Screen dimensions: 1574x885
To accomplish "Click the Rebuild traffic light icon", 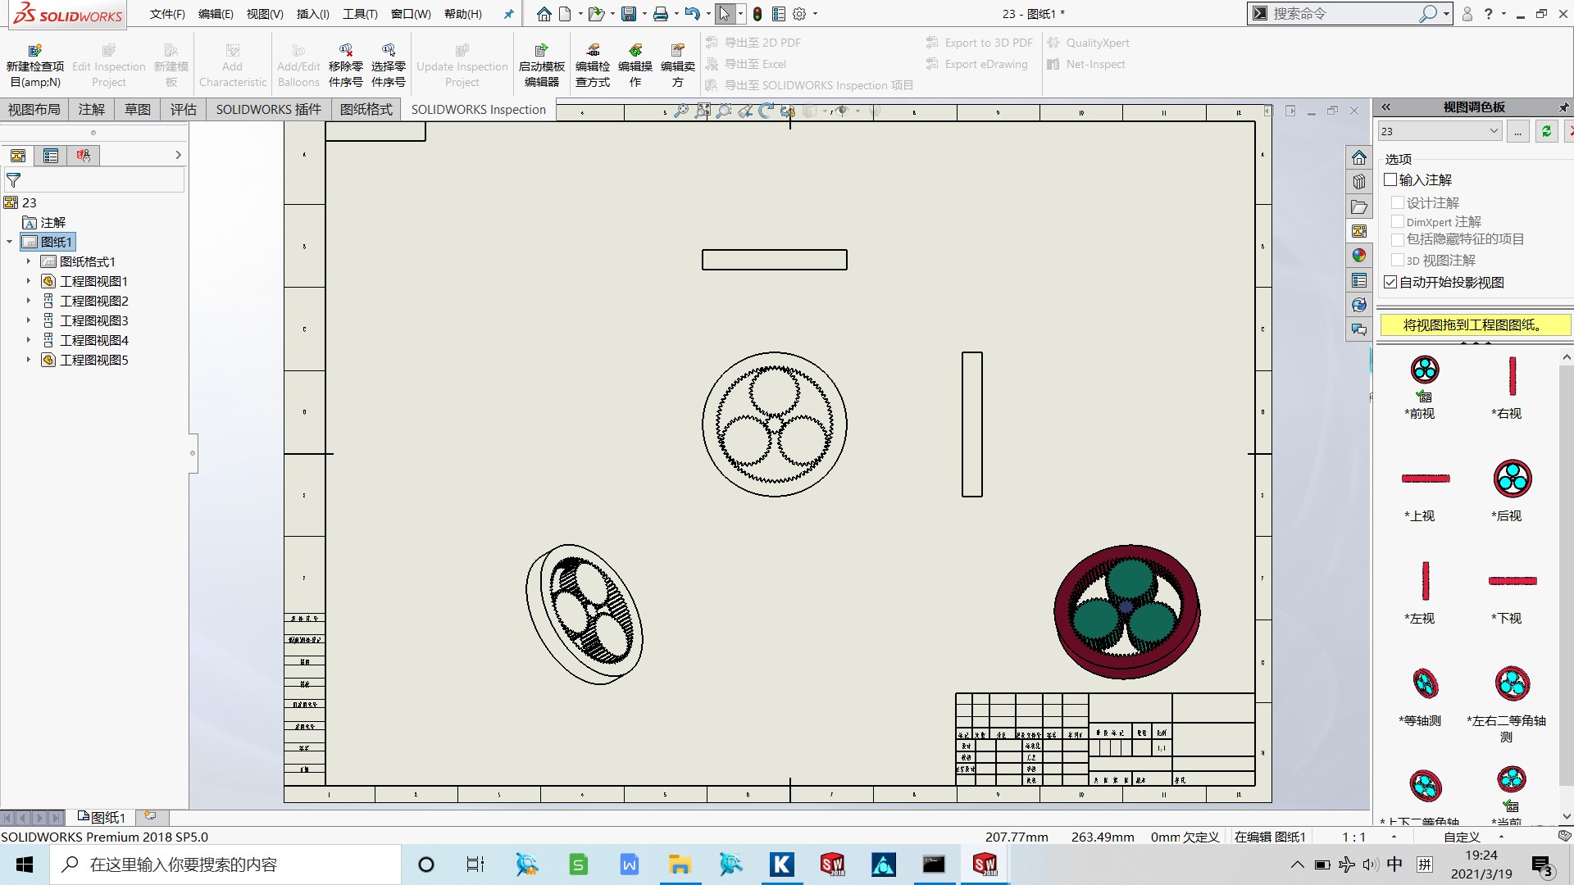I will click(x=757, y=14).
